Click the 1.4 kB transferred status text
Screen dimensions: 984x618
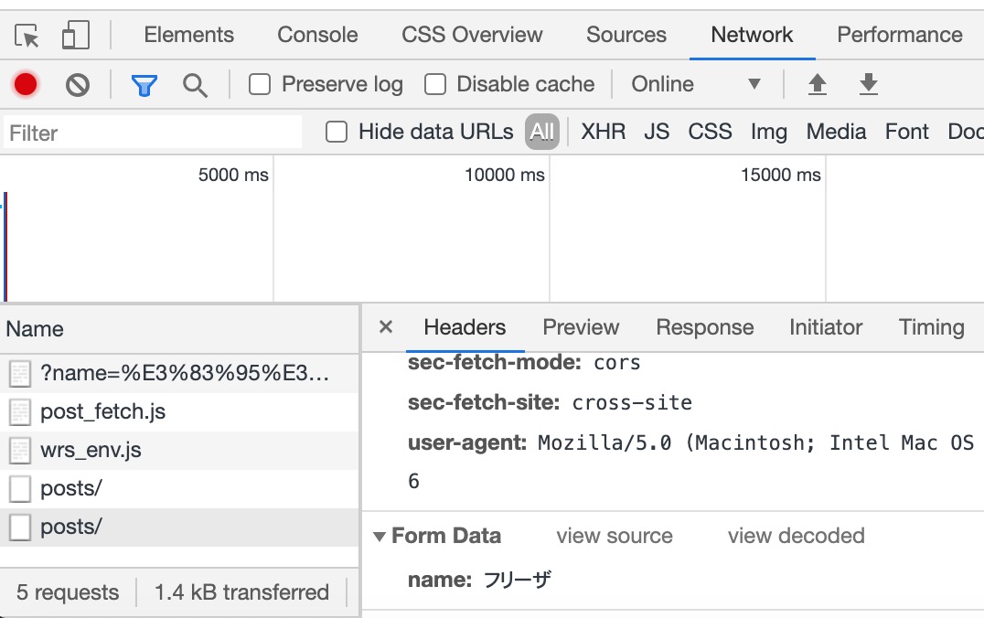(241, 591)
